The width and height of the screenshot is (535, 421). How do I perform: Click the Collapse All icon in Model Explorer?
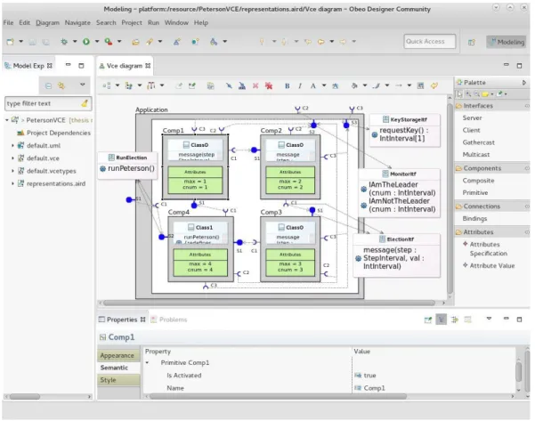click(x=48, y=85)
